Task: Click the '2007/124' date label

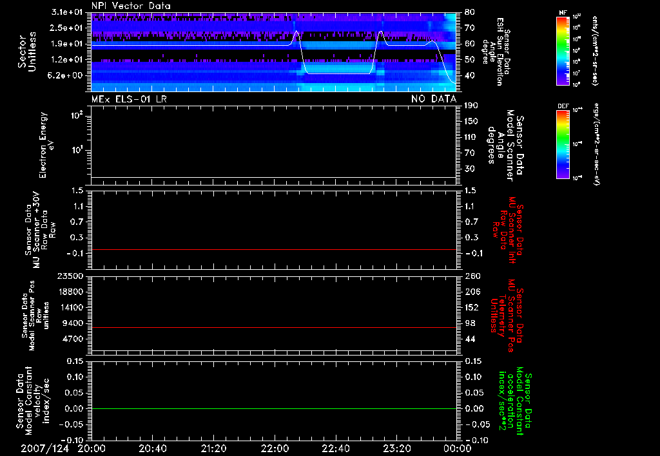Action: tap(45, 448)
